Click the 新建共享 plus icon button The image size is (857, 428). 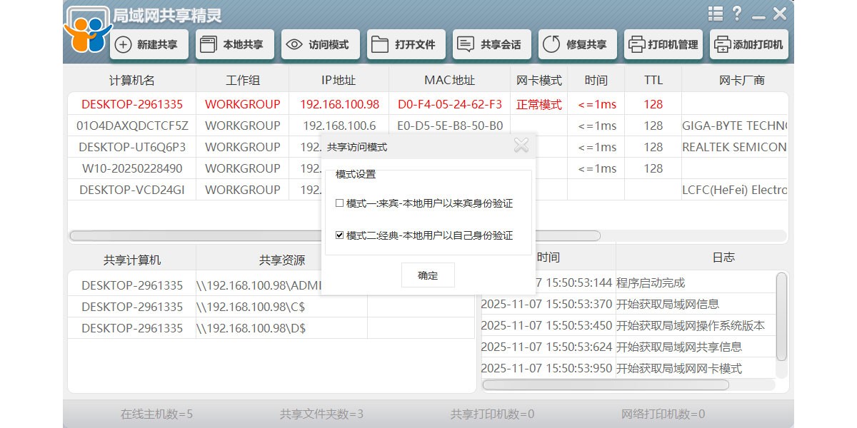124,44
